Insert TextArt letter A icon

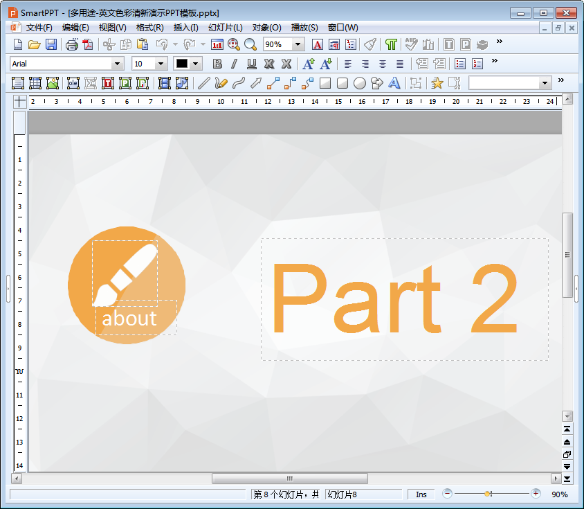tap(394, 83)
